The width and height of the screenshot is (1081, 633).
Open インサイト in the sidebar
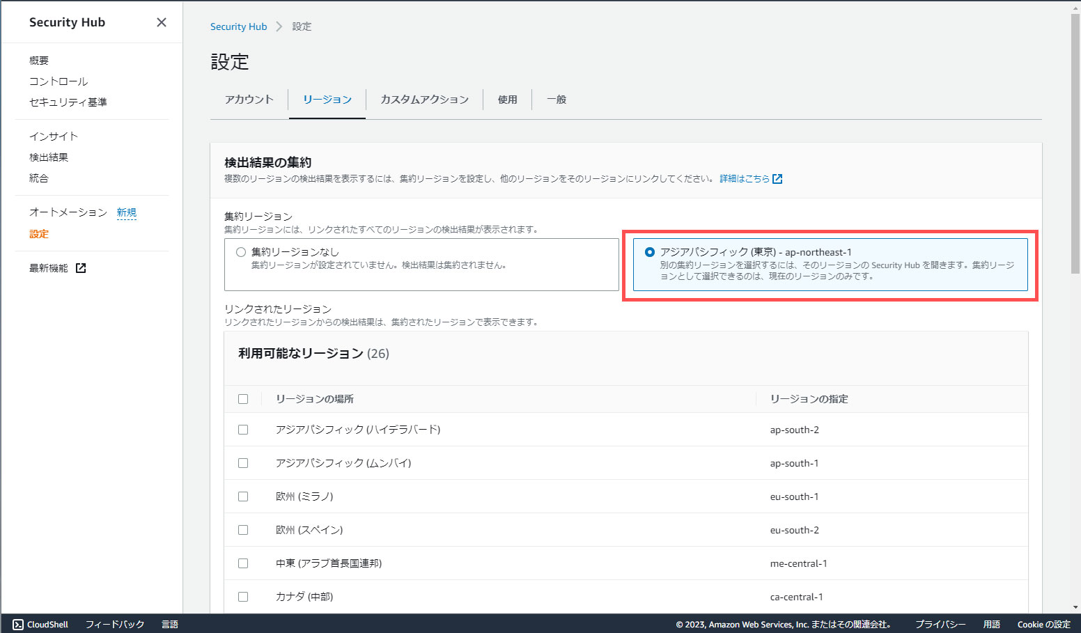(x=54, y=136)
